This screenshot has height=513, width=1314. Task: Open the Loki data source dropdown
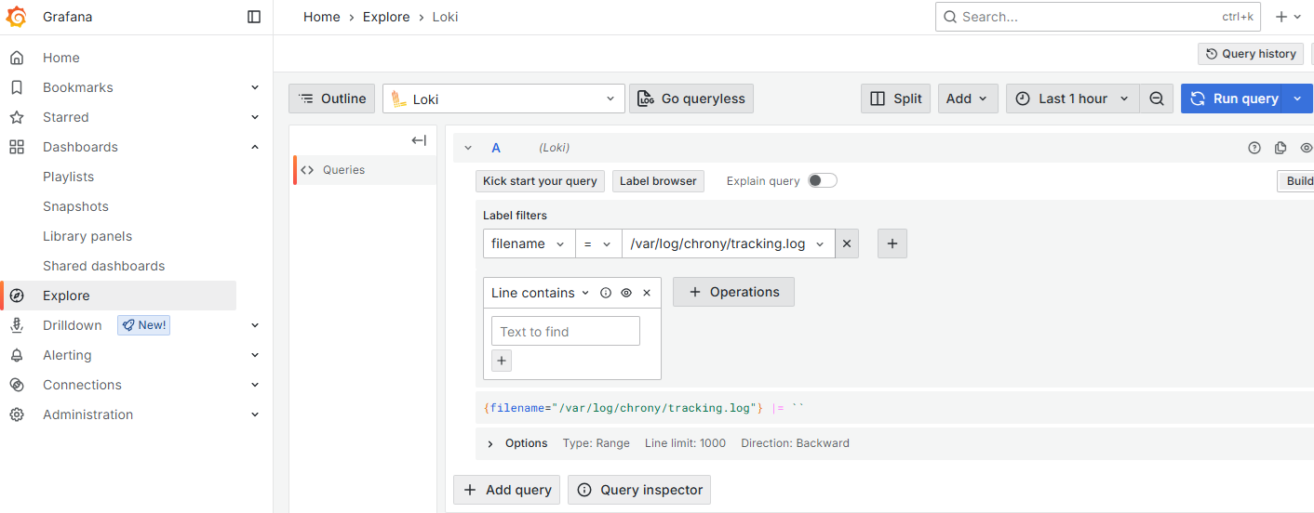503,99
